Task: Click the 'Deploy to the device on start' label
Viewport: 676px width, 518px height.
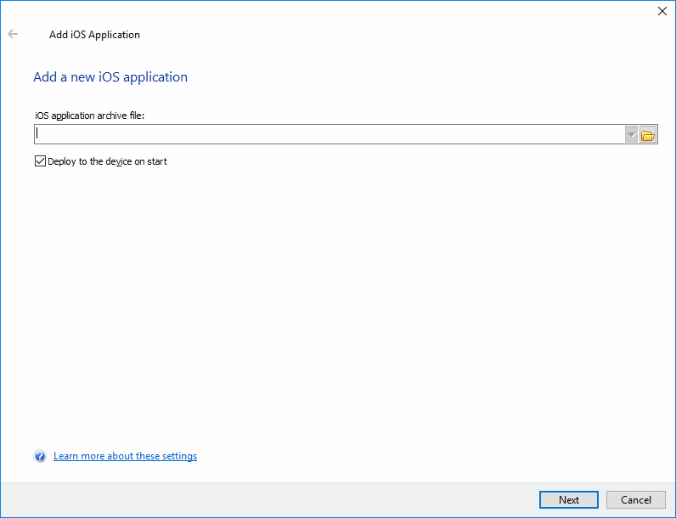Action: coord(107,161)
